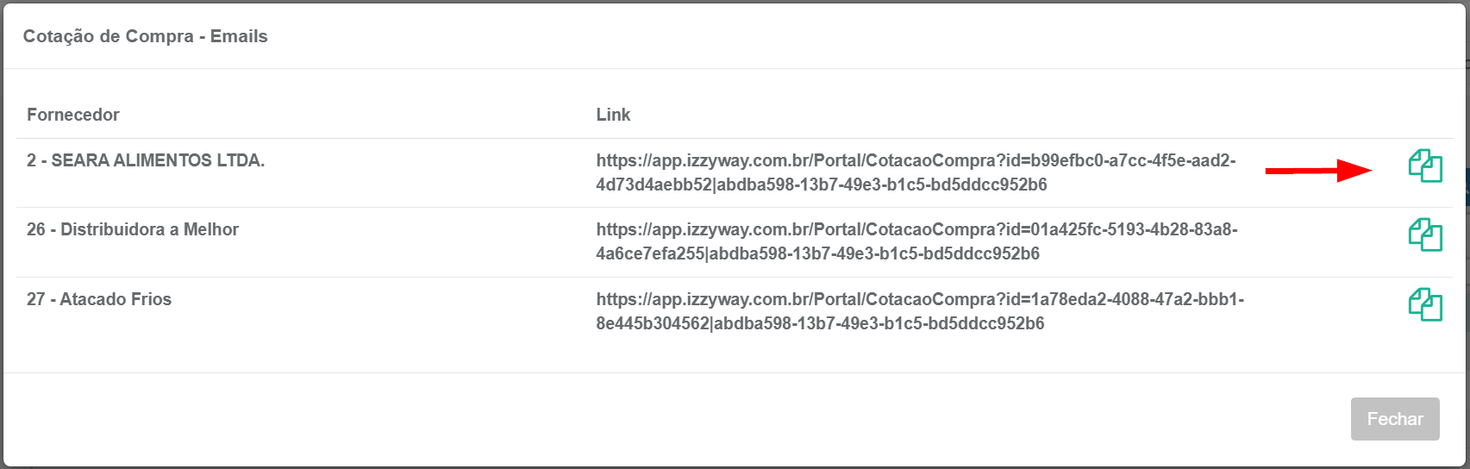Copy the SEARA ALIMENTOS LTDA. quotation link
Viewport: 1470px width, 469px height.
(x=1425, y=166)
